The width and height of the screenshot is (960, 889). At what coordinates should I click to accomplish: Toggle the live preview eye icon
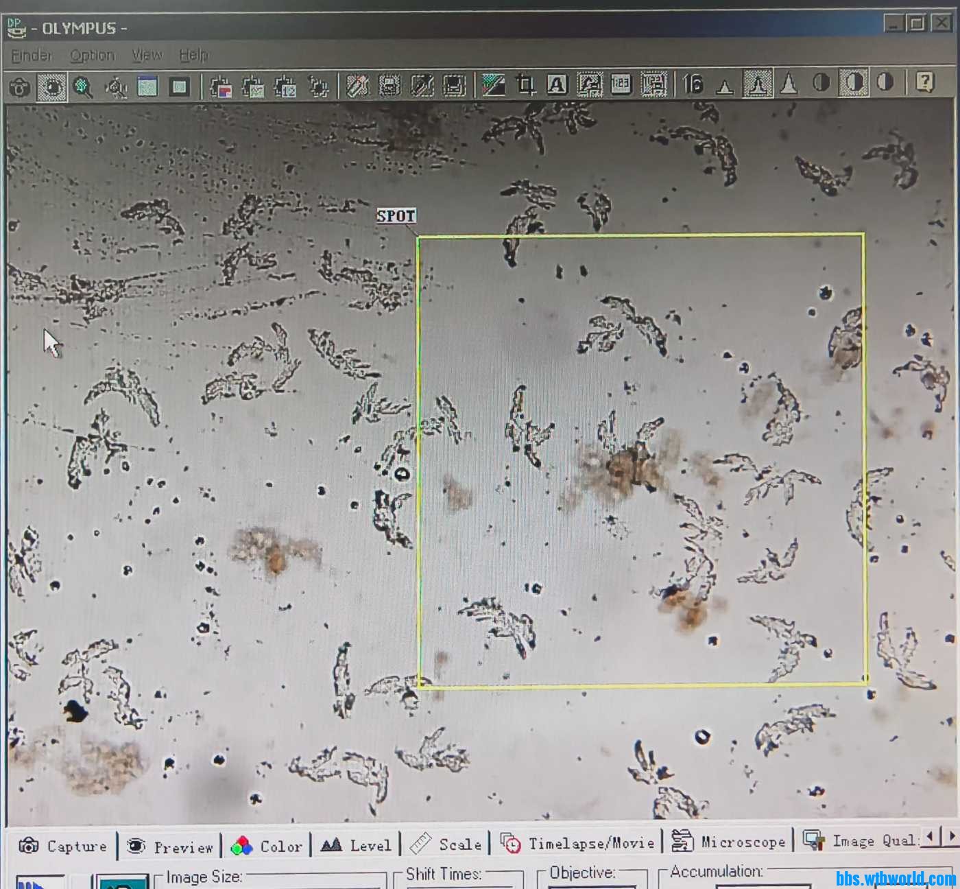click(x=52, y=87)
